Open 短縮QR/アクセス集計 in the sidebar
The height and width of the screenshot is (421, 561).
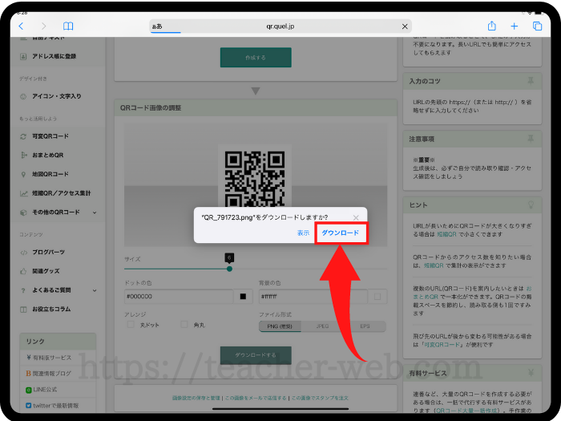[x=61, y=193]
